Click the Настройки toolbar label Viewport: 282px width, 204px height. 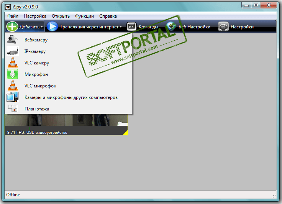(242, 27)
